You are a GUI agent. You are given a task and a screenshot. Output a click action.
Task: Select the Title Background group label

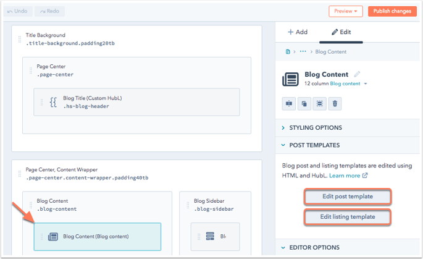(x=45, y=35)
